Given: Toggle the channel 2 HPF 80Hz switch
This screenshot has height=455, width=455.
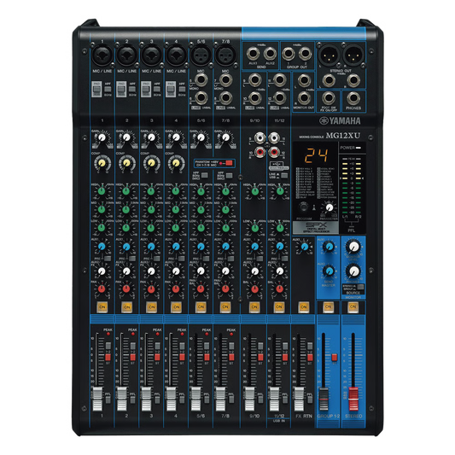Looking at the screenshot, I should 132,89.
